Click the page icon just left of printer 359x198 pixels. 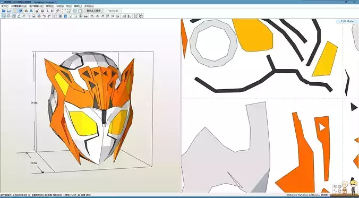click(81, 16)
